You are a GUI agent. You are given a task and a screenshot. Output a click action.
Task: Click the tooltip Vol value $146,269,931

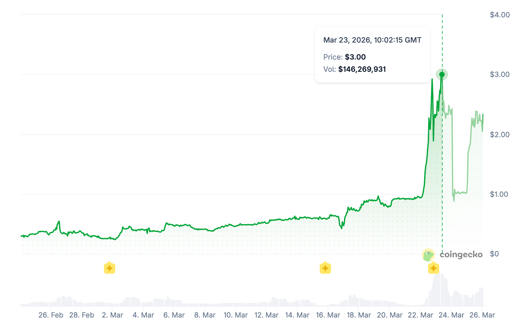click(362, 69)
